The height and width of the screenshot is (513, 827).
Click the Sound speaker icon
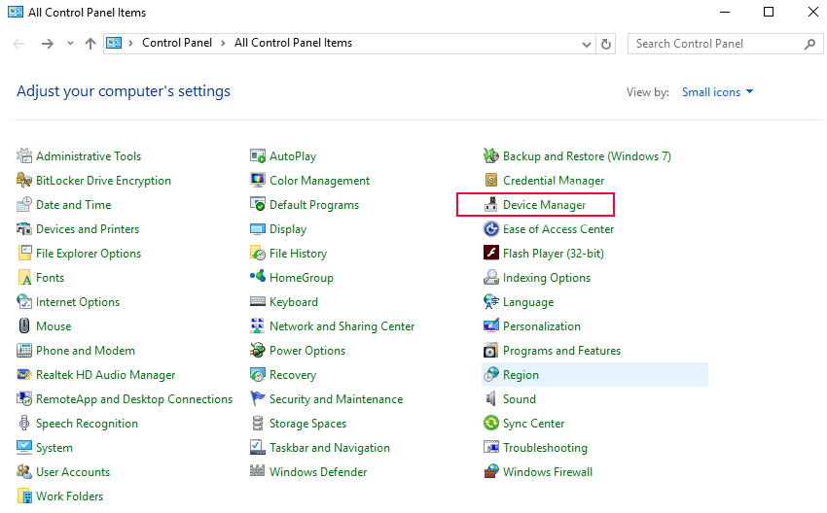(x=491, y=398)
